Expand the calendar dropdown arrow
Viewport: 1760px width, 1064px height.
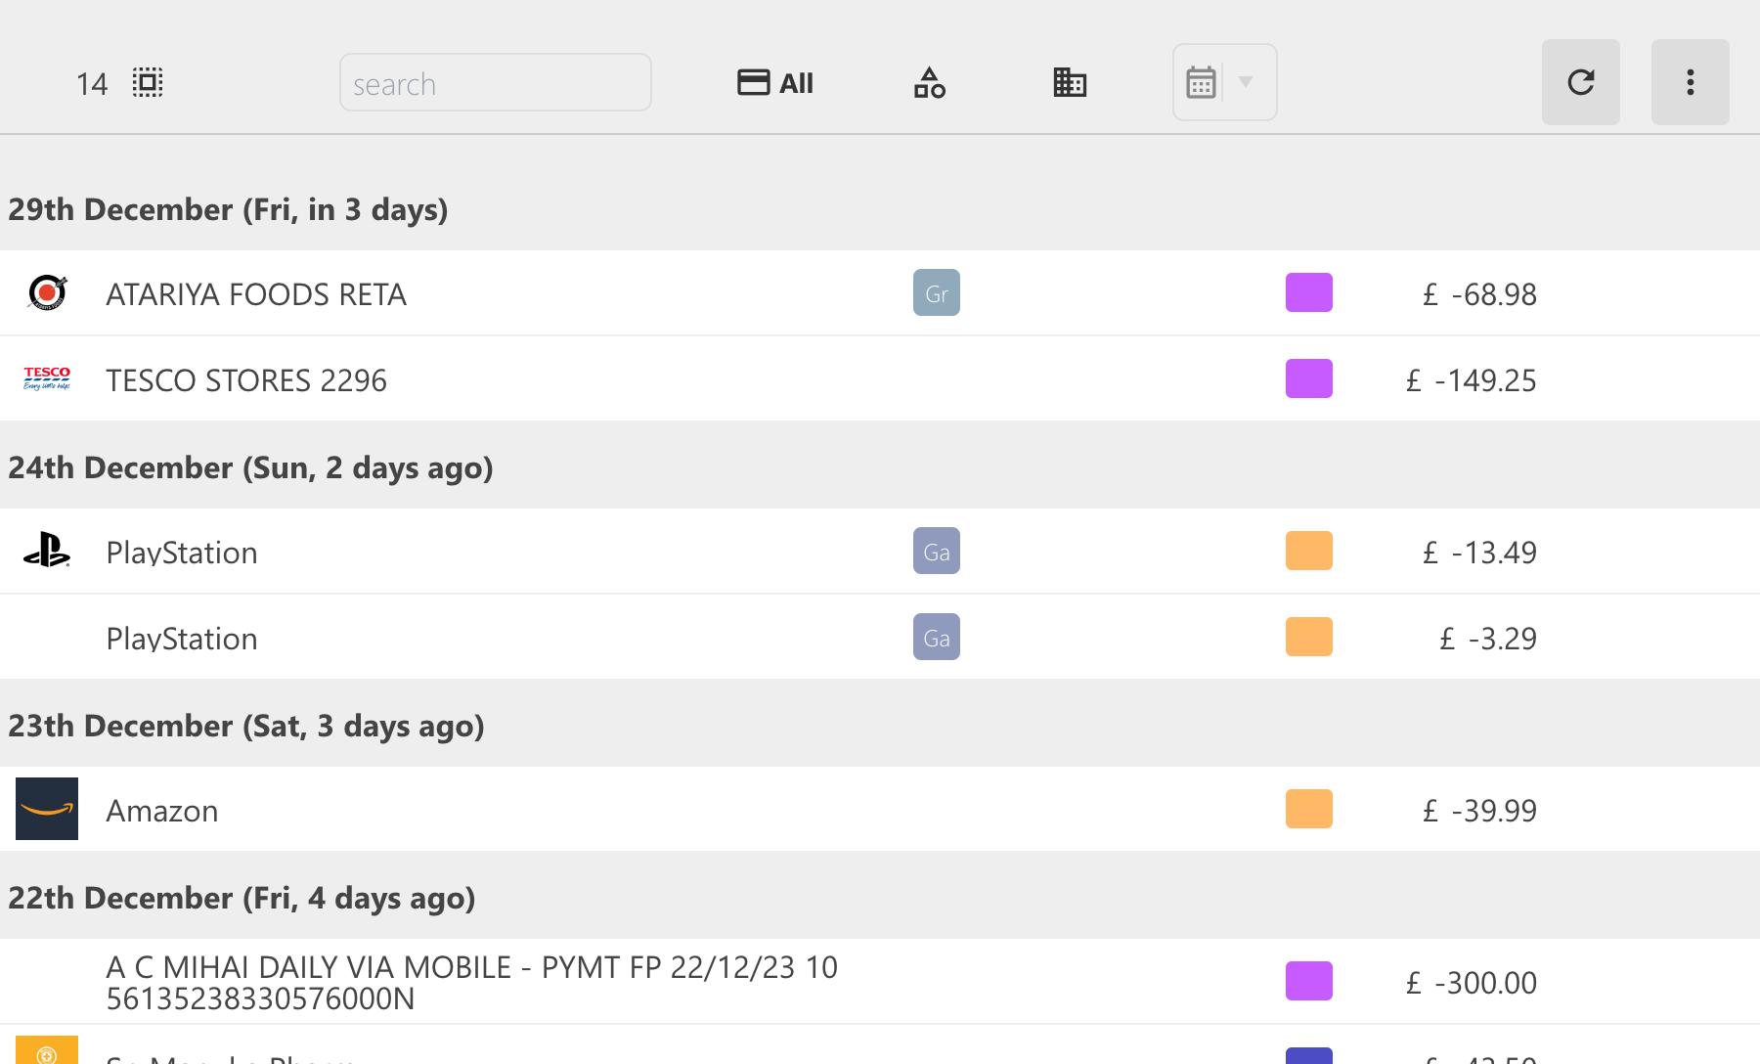pos(1246,82)
